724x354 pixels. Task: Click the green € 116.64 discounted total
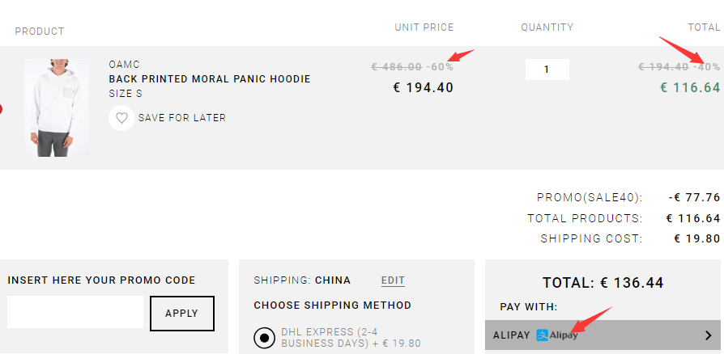[690, 87]
